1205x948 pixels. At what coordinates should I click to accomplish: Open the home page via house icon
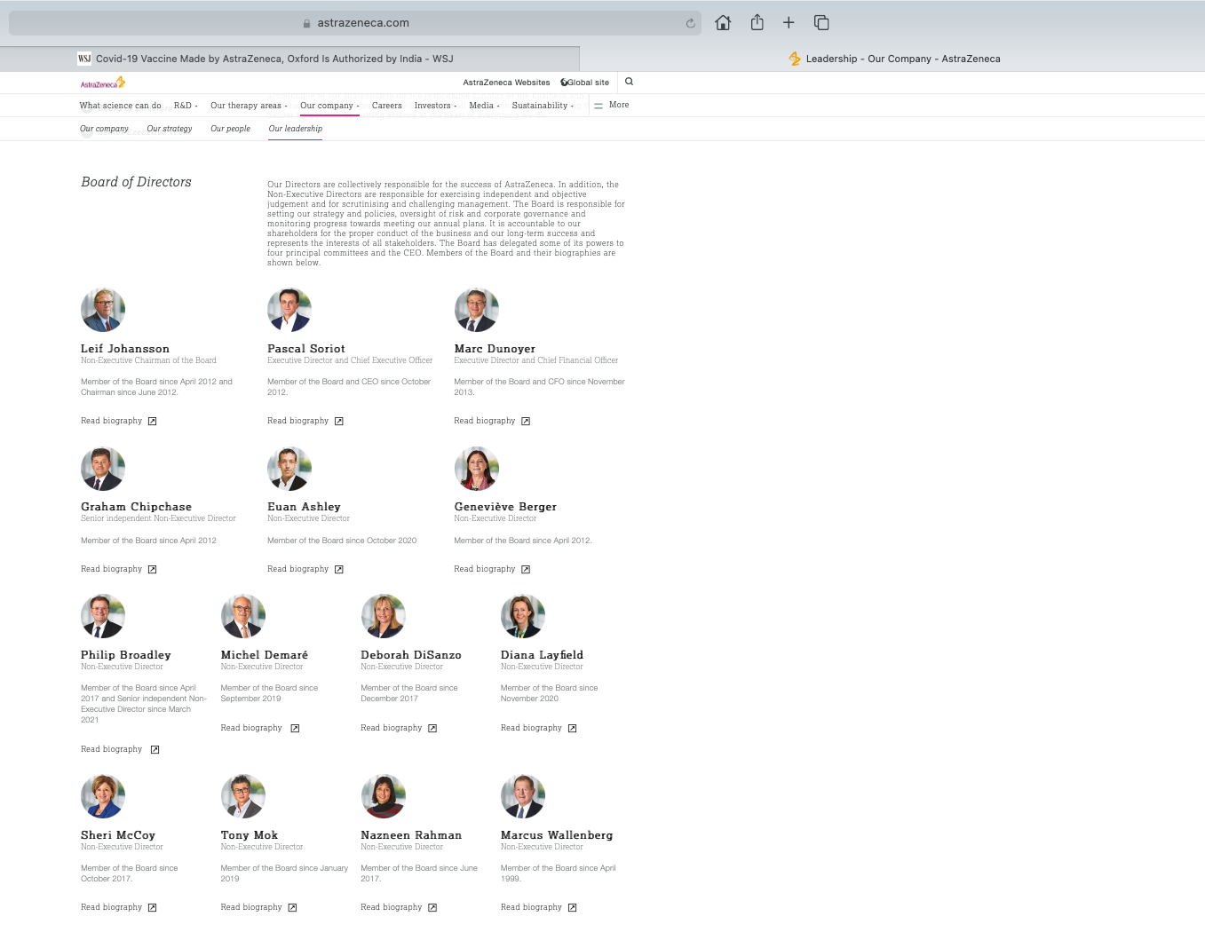click(723, 22)
